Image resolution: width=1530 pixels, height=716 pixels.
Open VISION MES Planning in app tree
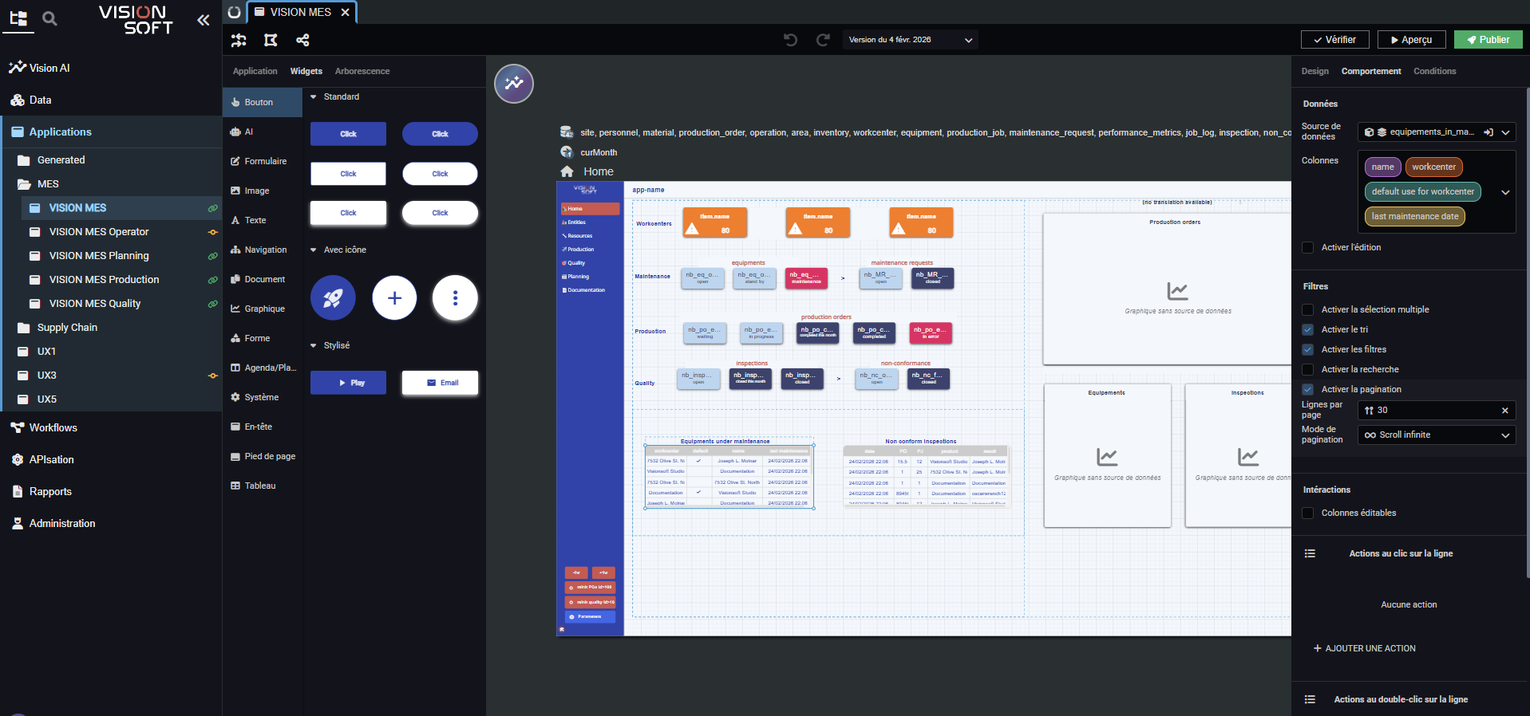99,256
